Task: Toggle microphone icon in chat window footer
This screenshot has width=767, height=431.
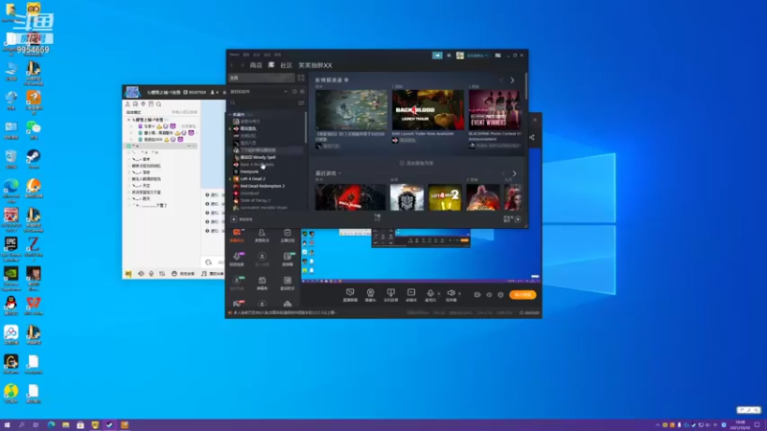Action: 151,274
